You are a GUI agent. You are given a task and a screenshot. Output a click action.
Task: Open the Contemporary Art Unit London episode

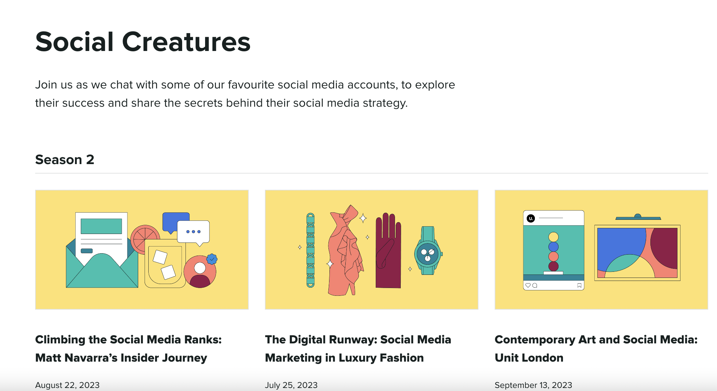pos(596,348)
